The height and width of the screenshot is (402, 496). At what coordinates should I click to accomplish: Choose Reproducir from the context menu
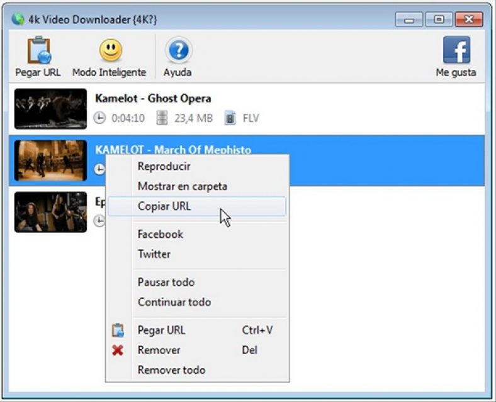198,166
